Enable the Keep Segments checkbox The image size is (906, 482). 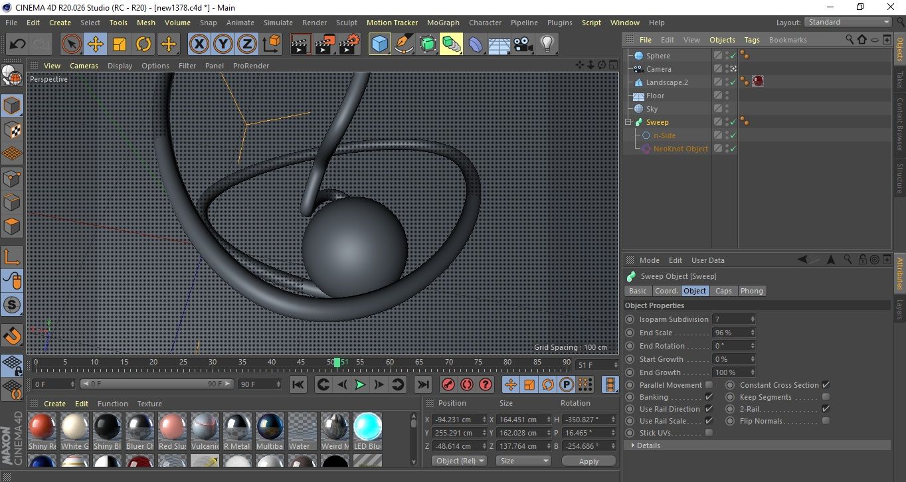click(x=826, y=397)
